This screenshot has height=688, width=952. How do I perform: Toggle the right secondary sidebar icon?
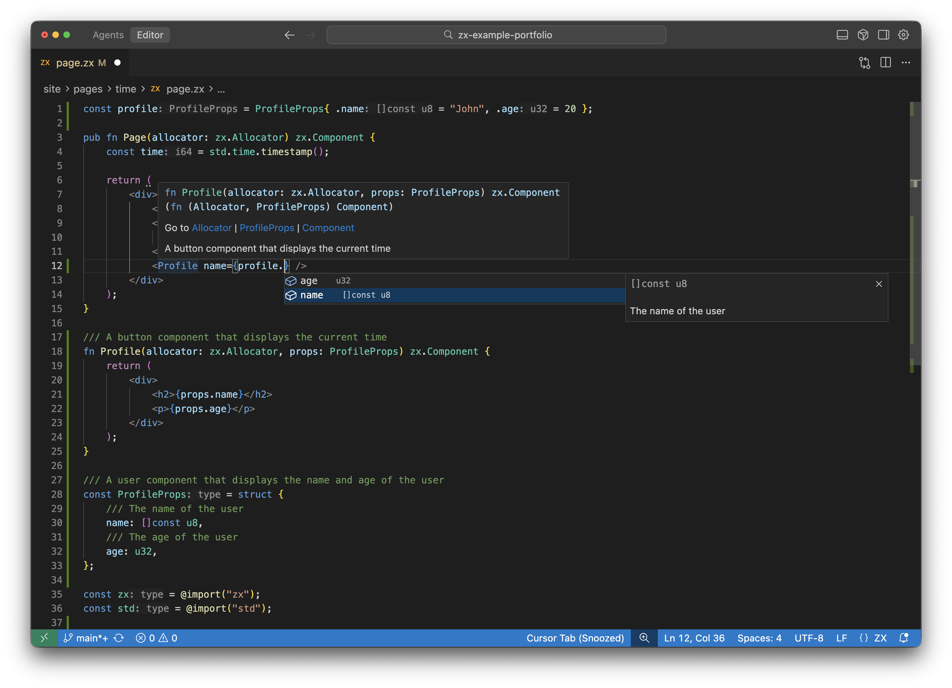tap(883, 35)
